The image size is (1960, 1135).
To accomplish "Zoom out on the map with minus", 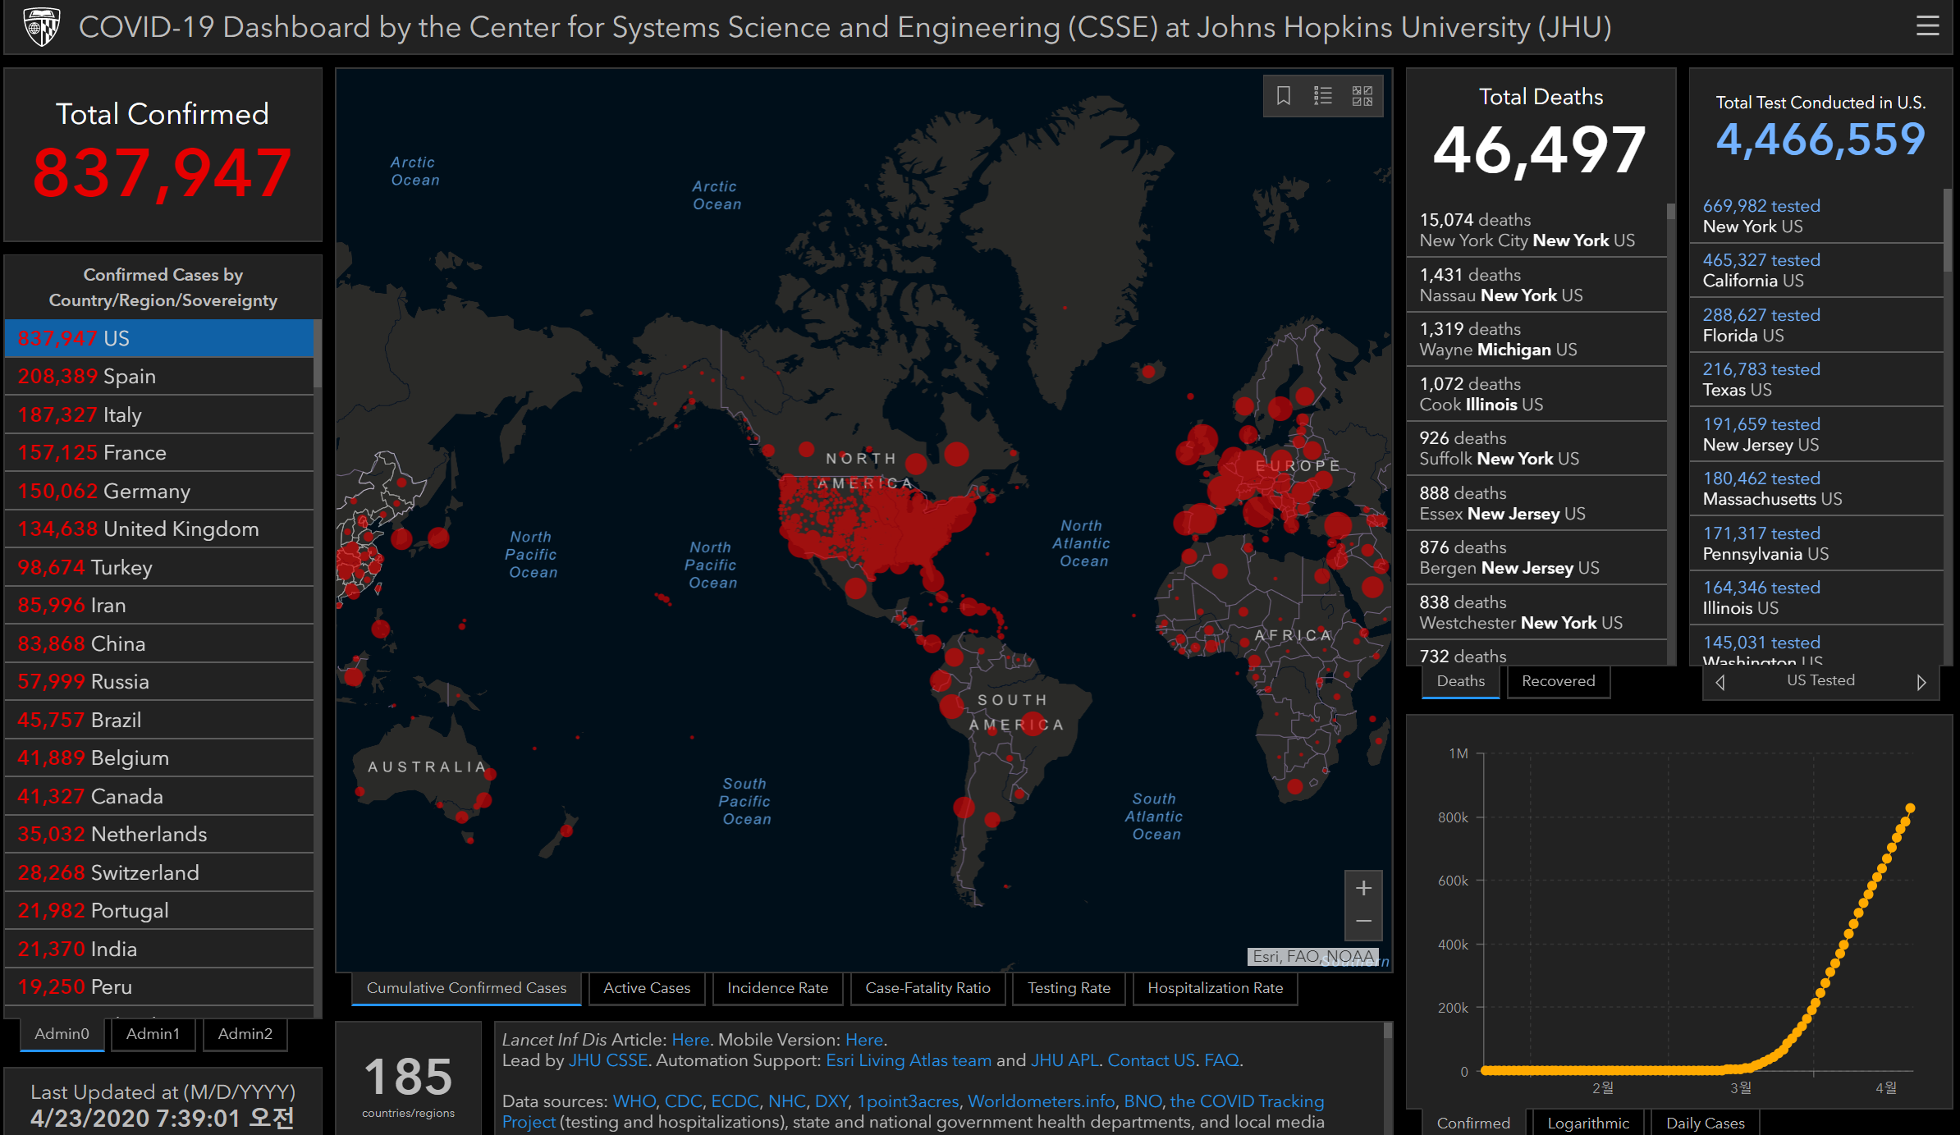I will (x=1363, y=922).
